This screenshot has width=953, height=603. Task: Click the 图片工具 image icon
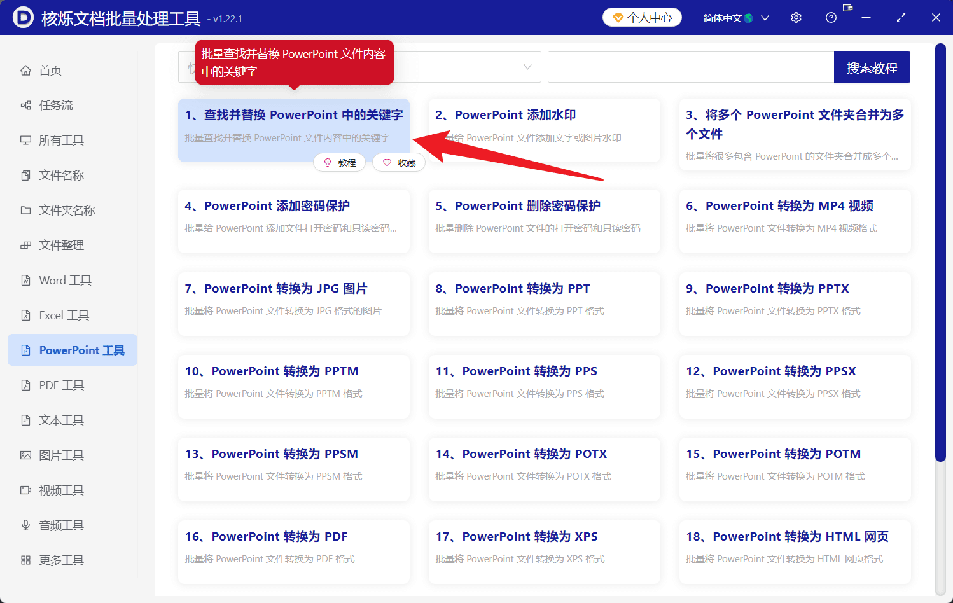point(25,455)
